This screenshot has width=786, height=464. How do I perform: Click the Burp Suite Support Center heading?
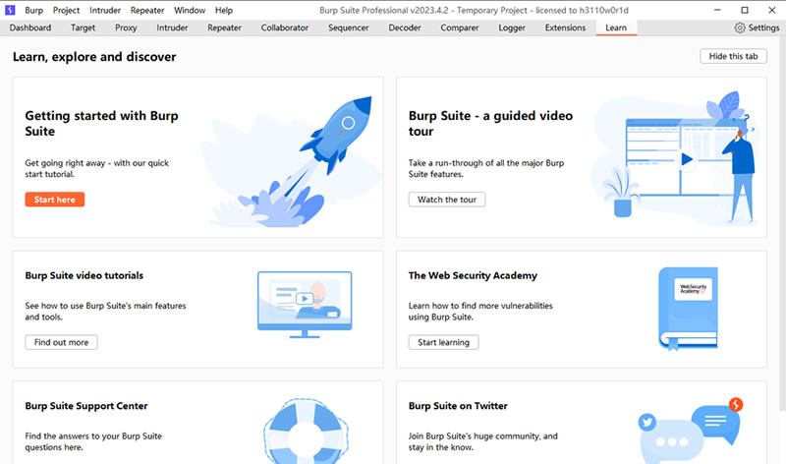pos(86,406)
